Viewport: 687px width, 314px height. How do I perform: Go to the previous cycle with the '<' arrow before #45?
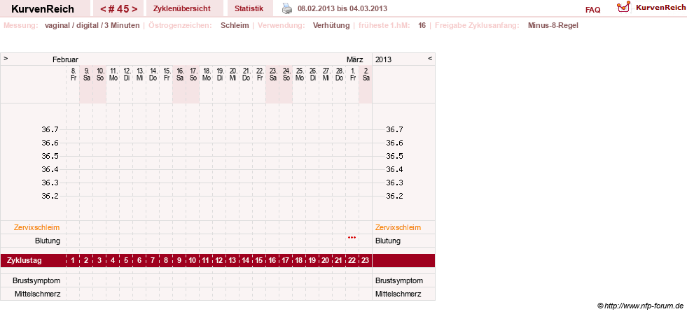point(103,9)
